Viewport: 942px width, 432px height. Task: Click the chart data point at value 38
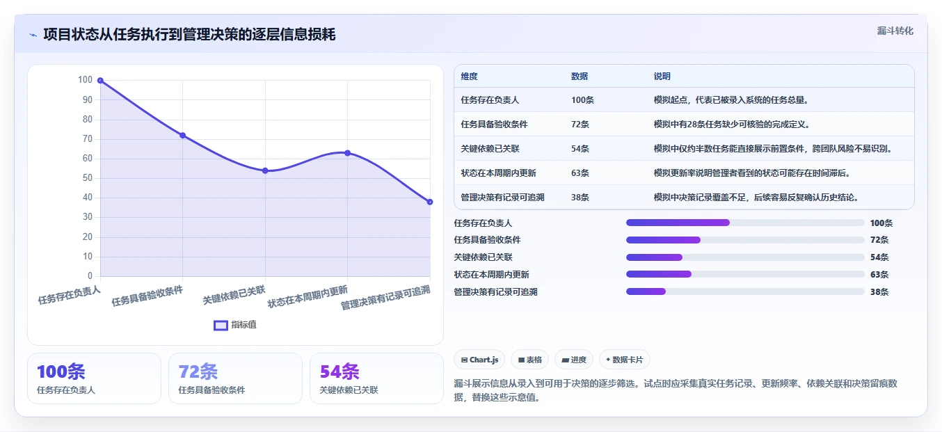coord(430,202)
